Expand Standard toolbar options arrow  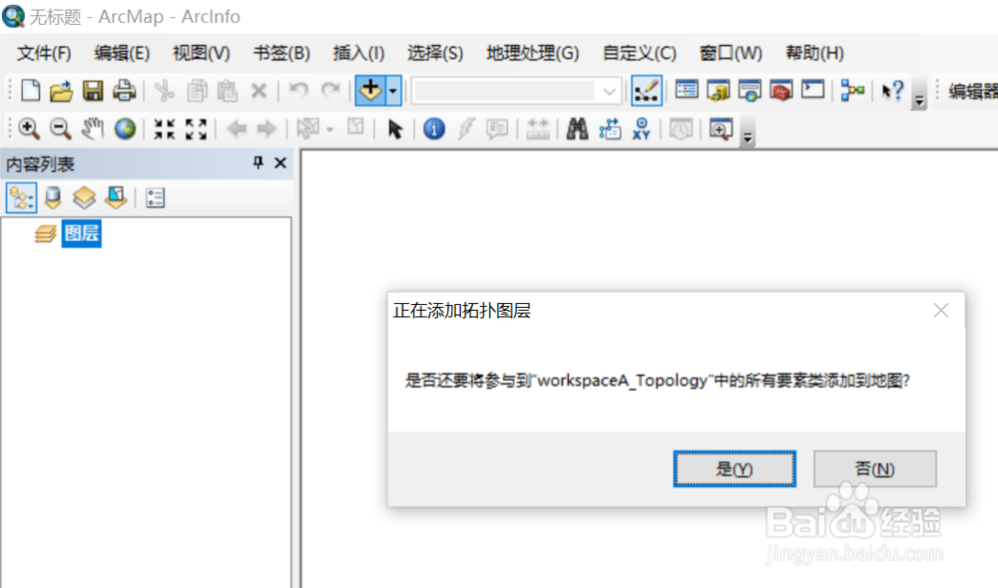click(919, 93)
